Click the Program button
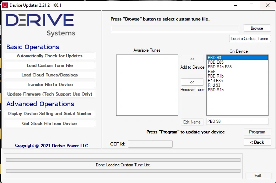This screenshot has width=276, height=183. coord(257,132)
